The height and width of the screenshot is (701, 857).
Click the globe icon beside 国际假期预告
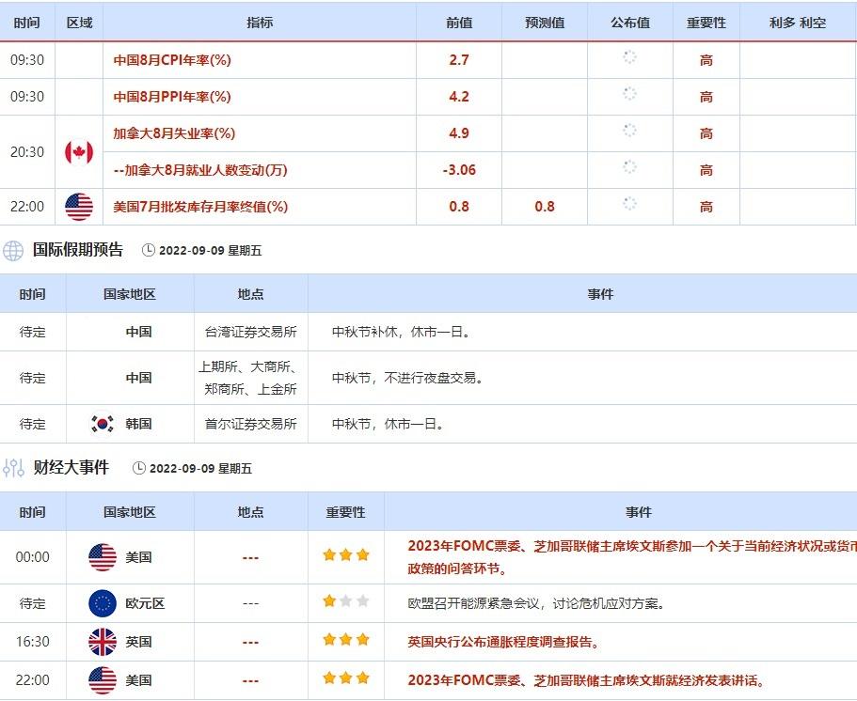point(13,250)
